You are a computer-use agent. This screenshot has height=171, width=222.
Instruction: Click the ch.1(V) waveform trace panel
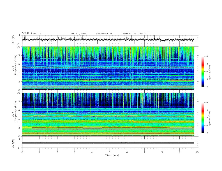[109, 40]
